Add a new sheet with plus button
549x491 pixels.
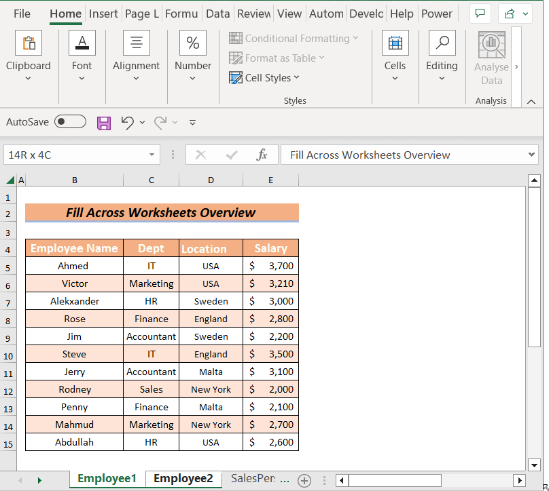304,480
